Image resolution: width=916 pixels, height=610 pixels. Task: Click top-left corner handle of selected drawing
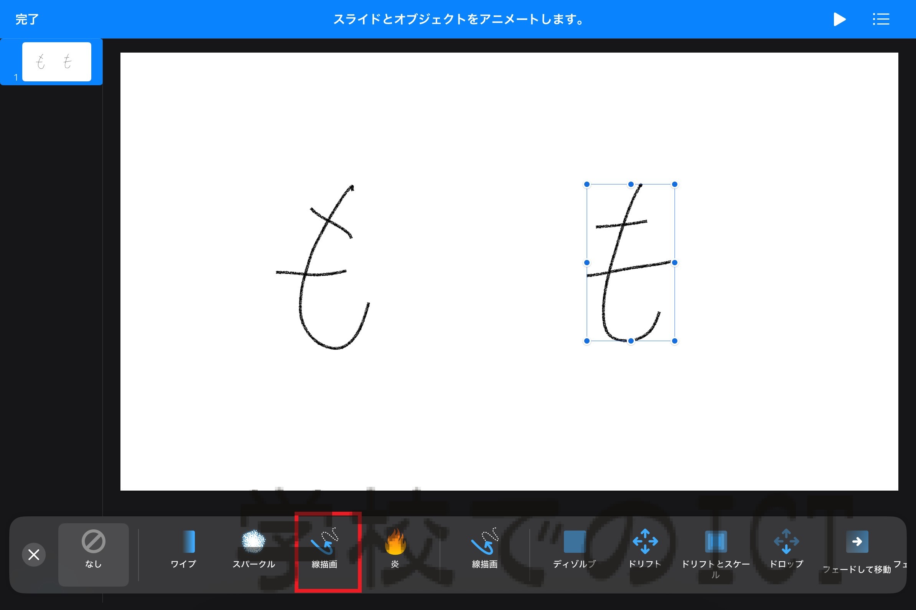pos(587,184)
